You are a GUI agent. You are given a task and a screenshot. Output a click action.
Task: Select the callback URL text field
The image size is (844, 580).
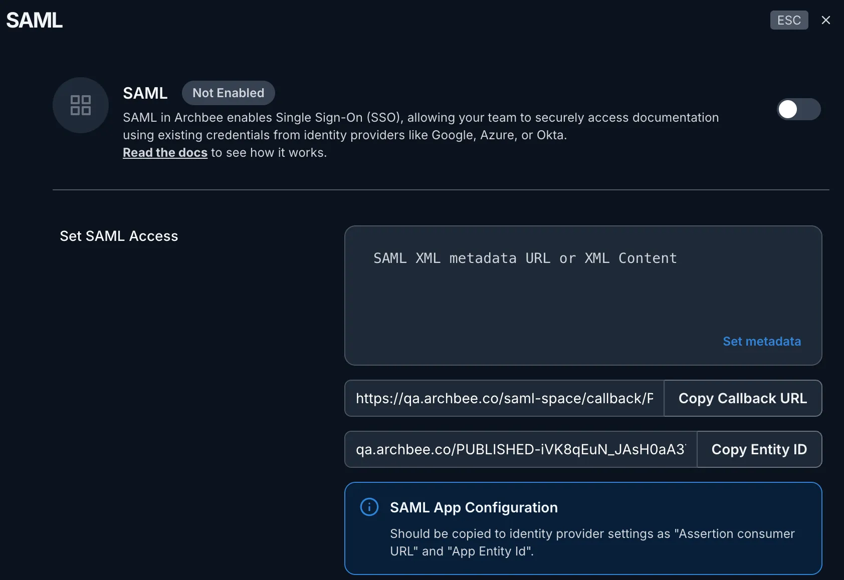click(504, 398)
